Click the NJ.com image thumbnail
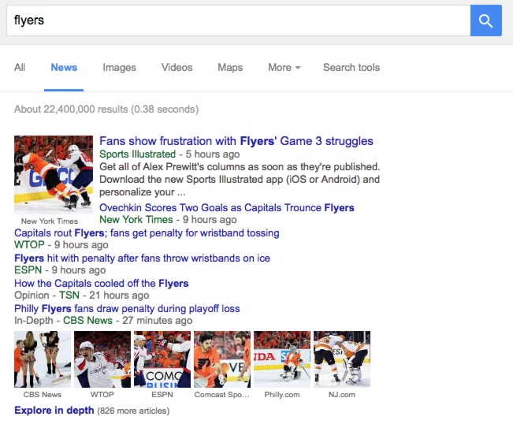 341,359
